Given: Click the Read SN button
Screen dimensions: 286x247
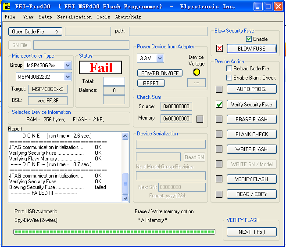Looking at the screenshot, I should (x=194, y=157).
